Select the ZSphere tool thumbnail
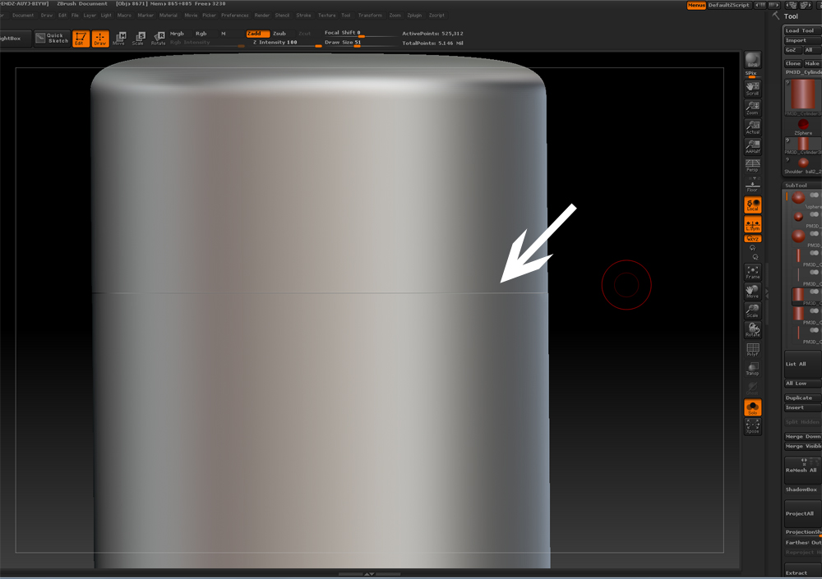This screenshot has width=822, height=579. [802, 125]
